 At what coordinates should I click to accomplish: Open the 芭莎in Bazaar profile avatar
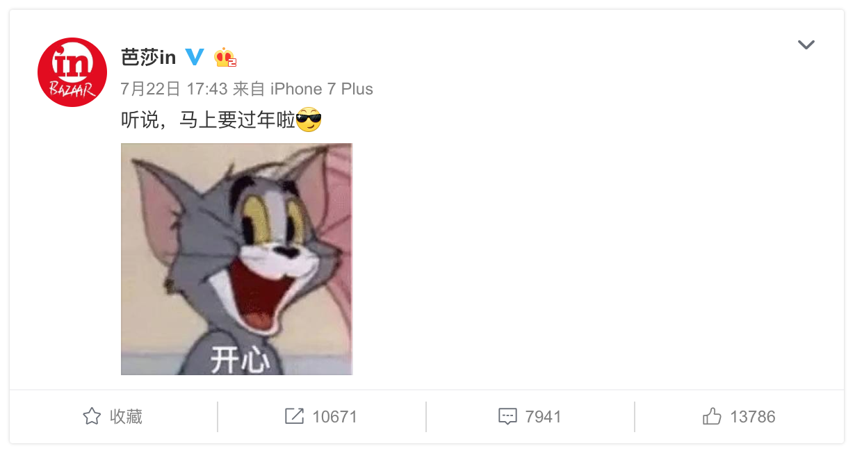72,72
